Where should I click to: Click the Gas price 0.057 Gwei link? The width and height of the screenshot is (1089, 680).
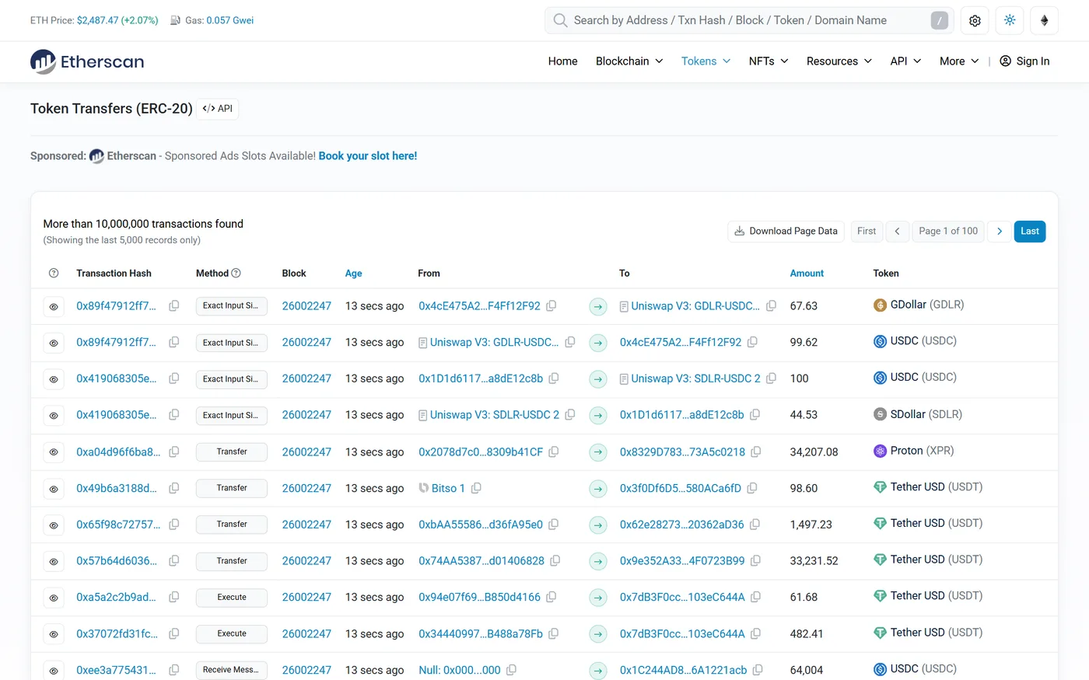(x=230, y=20)
